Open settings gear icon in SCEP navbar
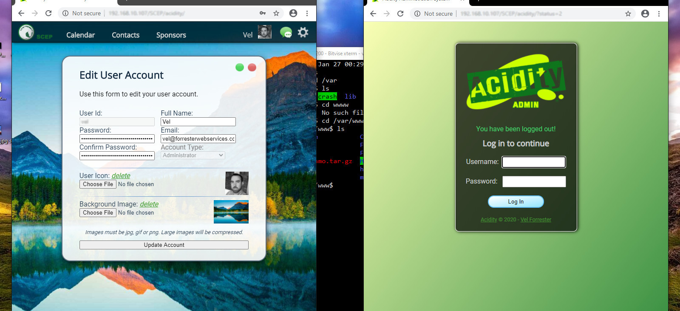The width and height of the screenshot is (680, 311). pyautogui.click(x=303, y=32)
